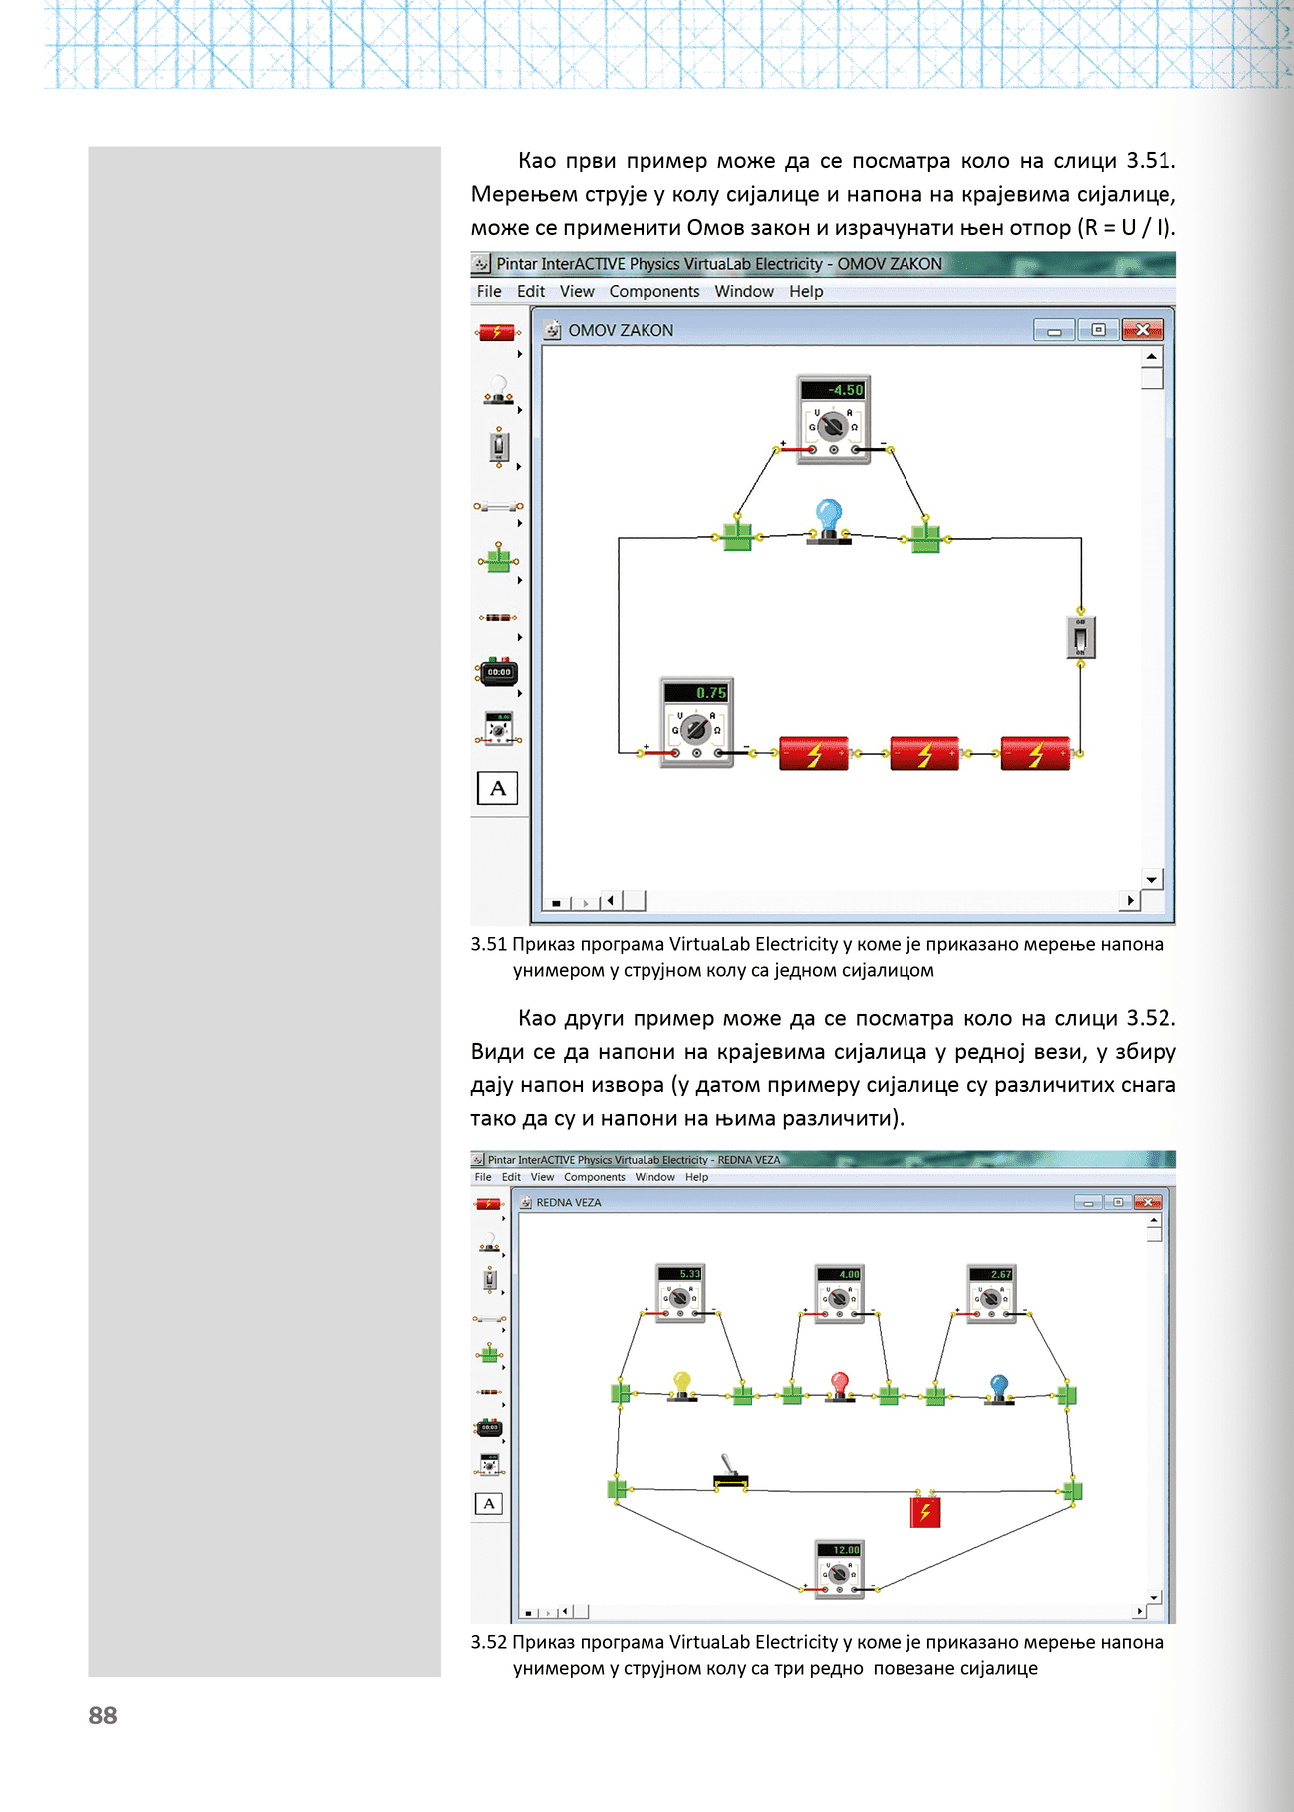
Task: Expand switch options arrow in OMOV ZAKON toolbar
Action: coord(520,467)
